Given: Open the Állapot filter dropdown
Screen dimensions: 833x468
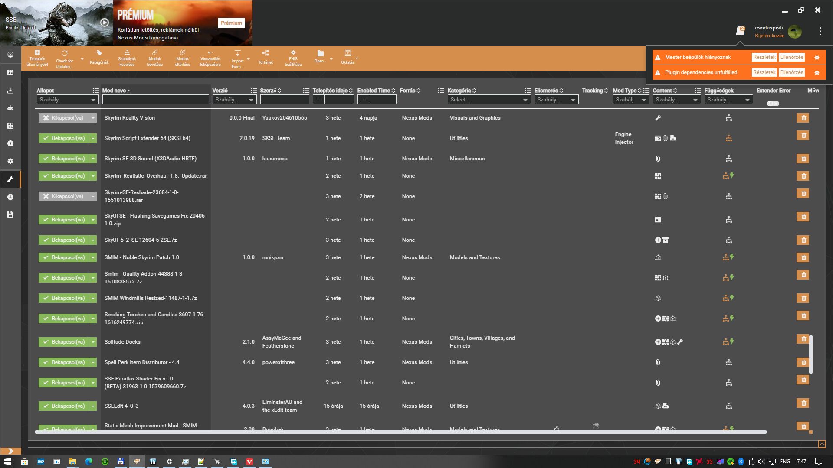Looking at the screenshot, I should click(68, 100).
